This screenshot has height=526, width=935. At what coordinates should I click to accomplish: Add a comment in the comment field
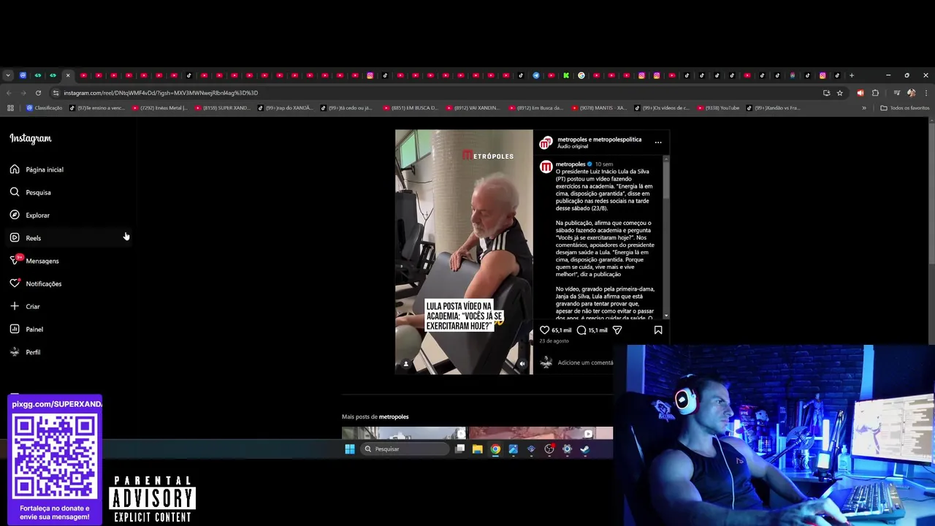pos(585,362)
